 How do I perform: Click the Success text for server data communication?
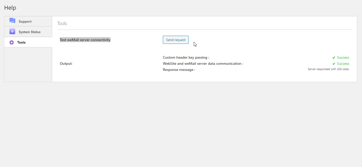point(343,64)
